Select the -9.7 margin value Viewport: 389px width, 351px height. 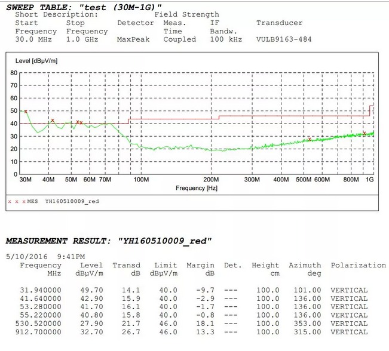click(x=205, y=290)
